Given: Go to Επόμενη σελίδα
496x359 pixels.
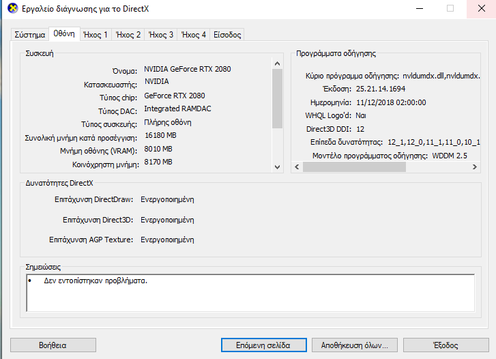Looking at the screenshot, I should point(263,345).
